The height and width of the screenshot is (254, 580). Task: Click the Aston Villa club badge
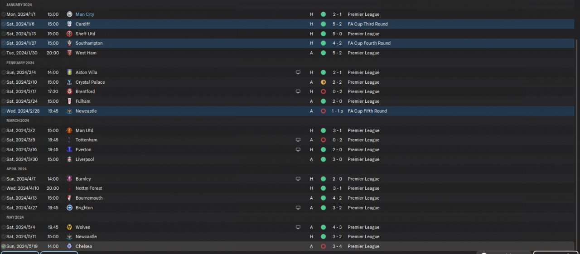pyautogui.click(x=69, y=72)
